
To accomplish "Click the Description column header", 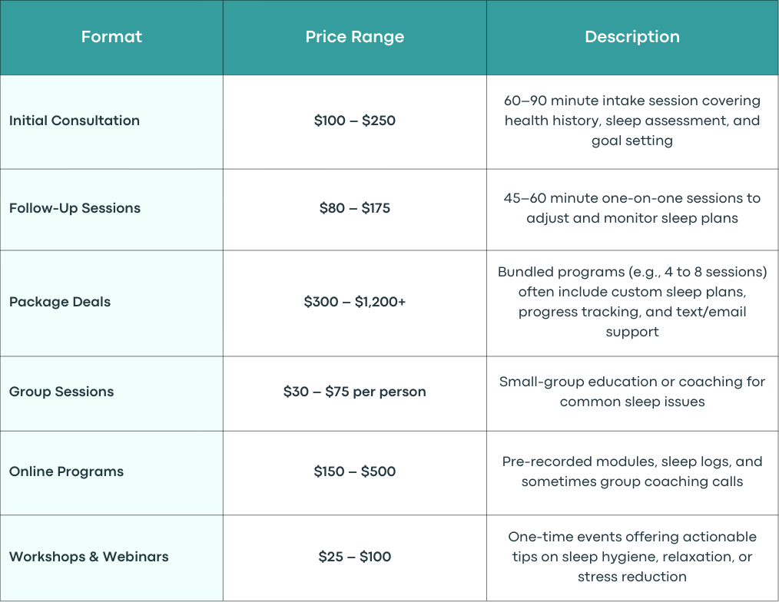I will pyautogui.click(x=632, y=37).
